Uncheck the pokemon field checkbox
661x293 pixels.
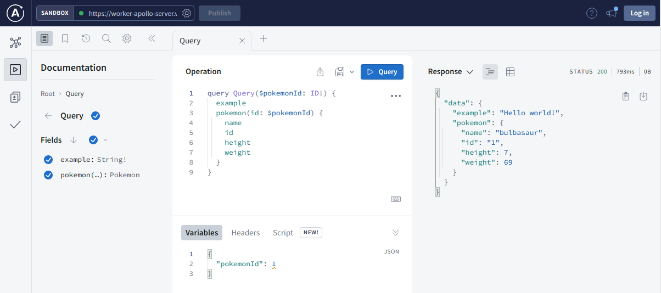tap(48, 175)
